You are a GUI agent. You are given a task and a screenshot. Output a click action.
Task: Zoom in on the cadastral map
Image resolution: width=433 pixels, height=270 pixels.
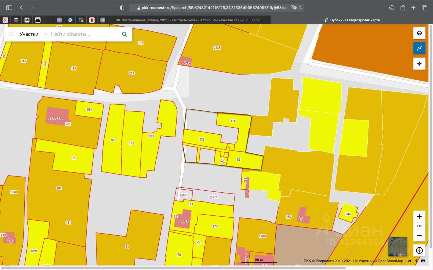click(419, 216)
